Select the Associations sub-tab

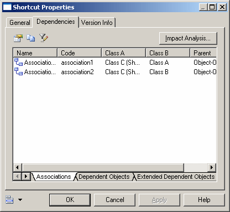54,177
